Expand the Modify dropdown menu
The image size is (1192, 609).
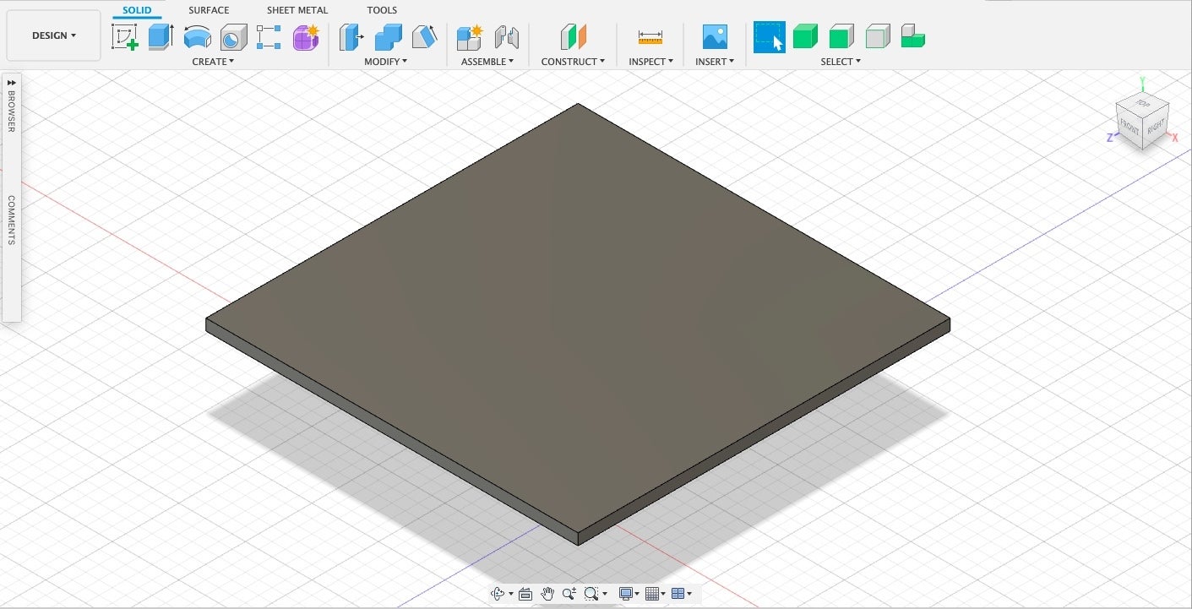[x=385, y=62]
